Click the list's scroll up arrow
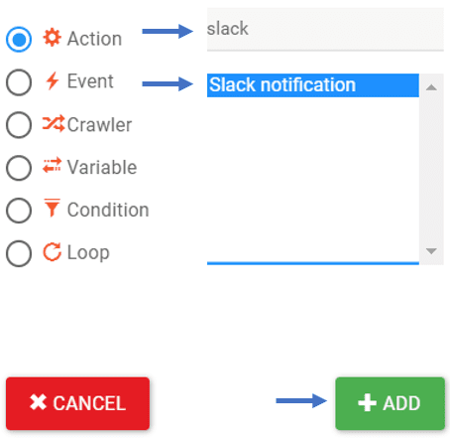Viewport: 450px width, 441px height. click(431, 87)
